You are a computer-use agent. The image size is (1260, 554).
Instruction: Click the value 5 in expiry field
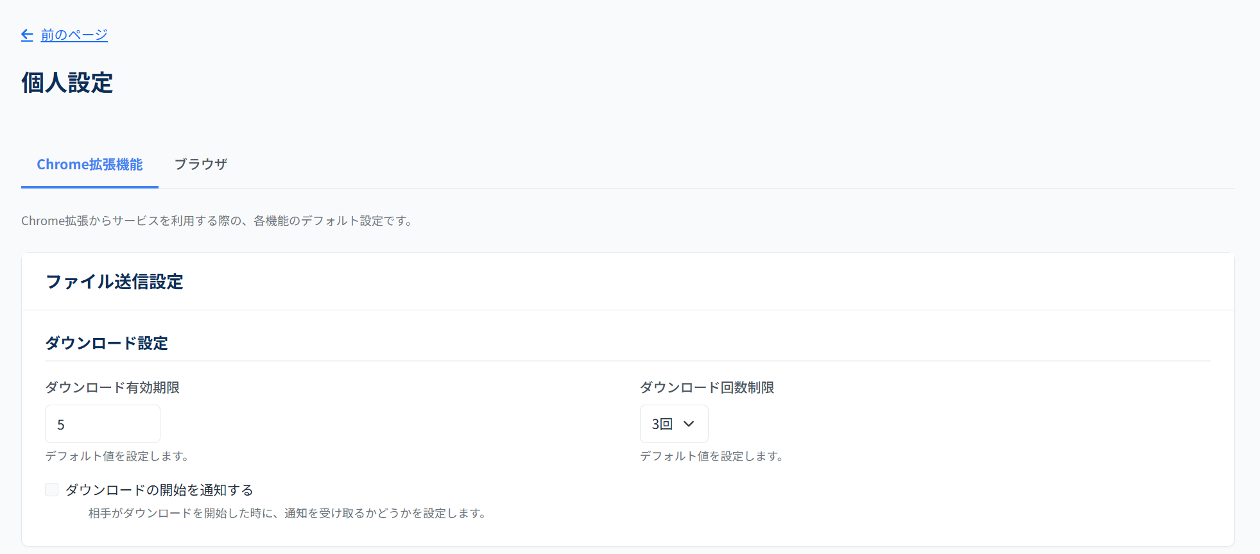[x=61, y=425]
